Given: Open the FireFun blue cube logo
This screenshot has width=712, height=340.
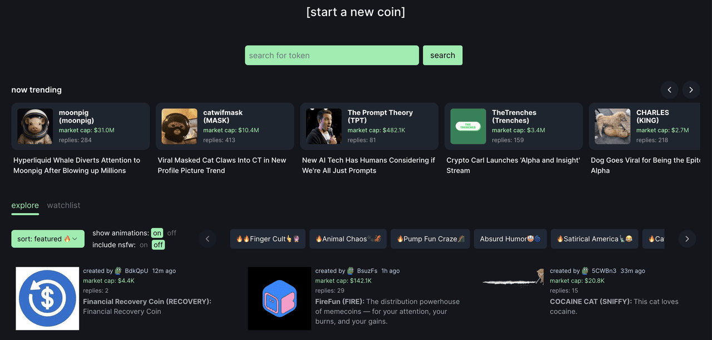Looking at the screenshot, I should (x=279, y=298).
